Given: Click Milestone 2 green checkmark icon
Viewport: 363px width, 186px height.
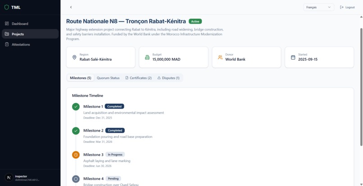Looking at the screenshot, I should point(76,131).
